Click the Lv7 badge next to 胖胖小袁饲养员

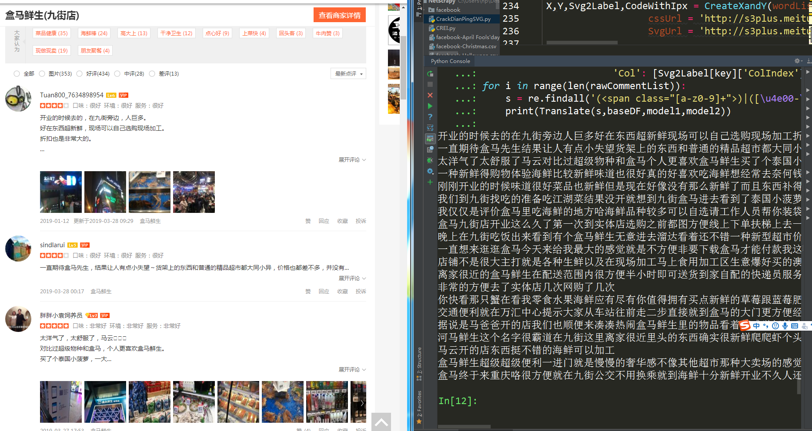91,315
